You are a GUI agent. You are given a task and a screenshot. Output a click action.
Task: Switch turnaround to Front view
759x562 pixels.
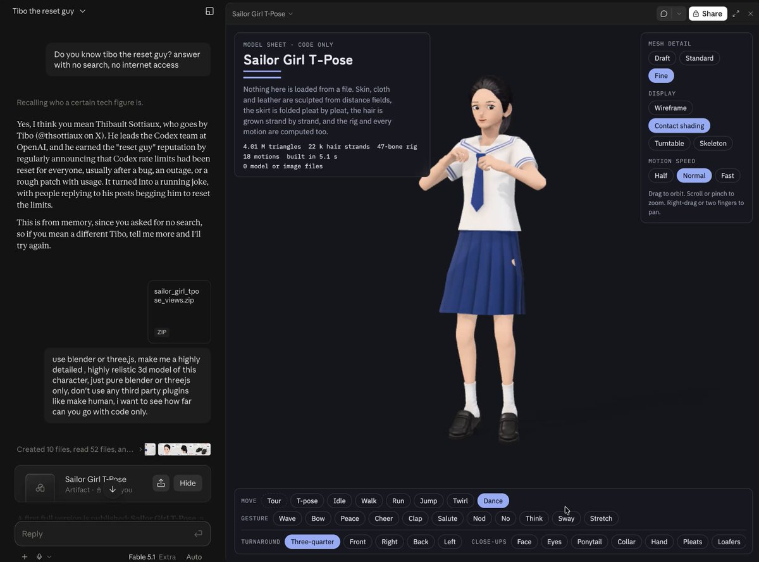tap(358, 542)
